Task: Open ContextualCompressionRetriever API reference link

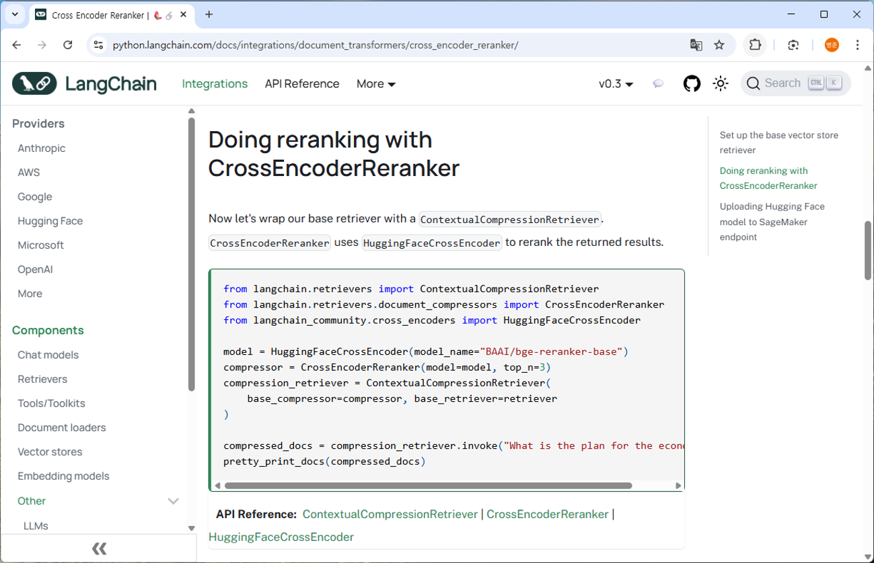Action: (390, 514)
